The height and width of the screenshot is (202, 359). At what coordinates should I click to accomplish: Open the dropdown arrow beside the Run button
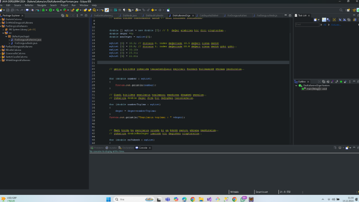pos(53,10)
